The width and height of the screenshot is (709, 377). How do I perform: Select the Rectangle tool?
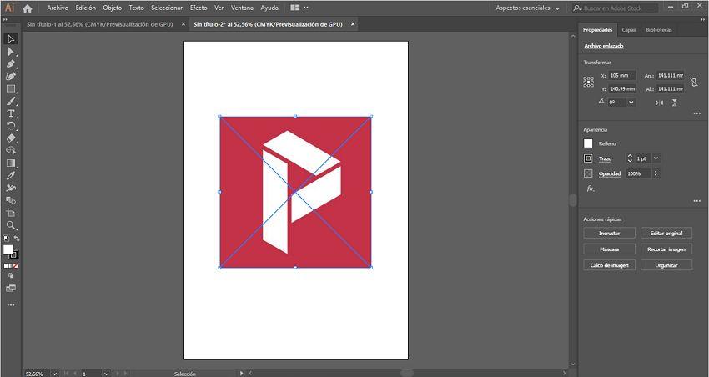[x=11, y=89]
